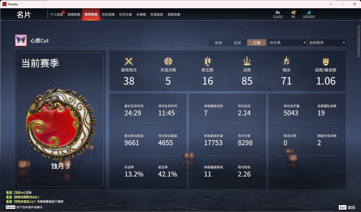
Task: Click the crossed swords 游戏场次 icon
Action: click(x=129, y=61)
